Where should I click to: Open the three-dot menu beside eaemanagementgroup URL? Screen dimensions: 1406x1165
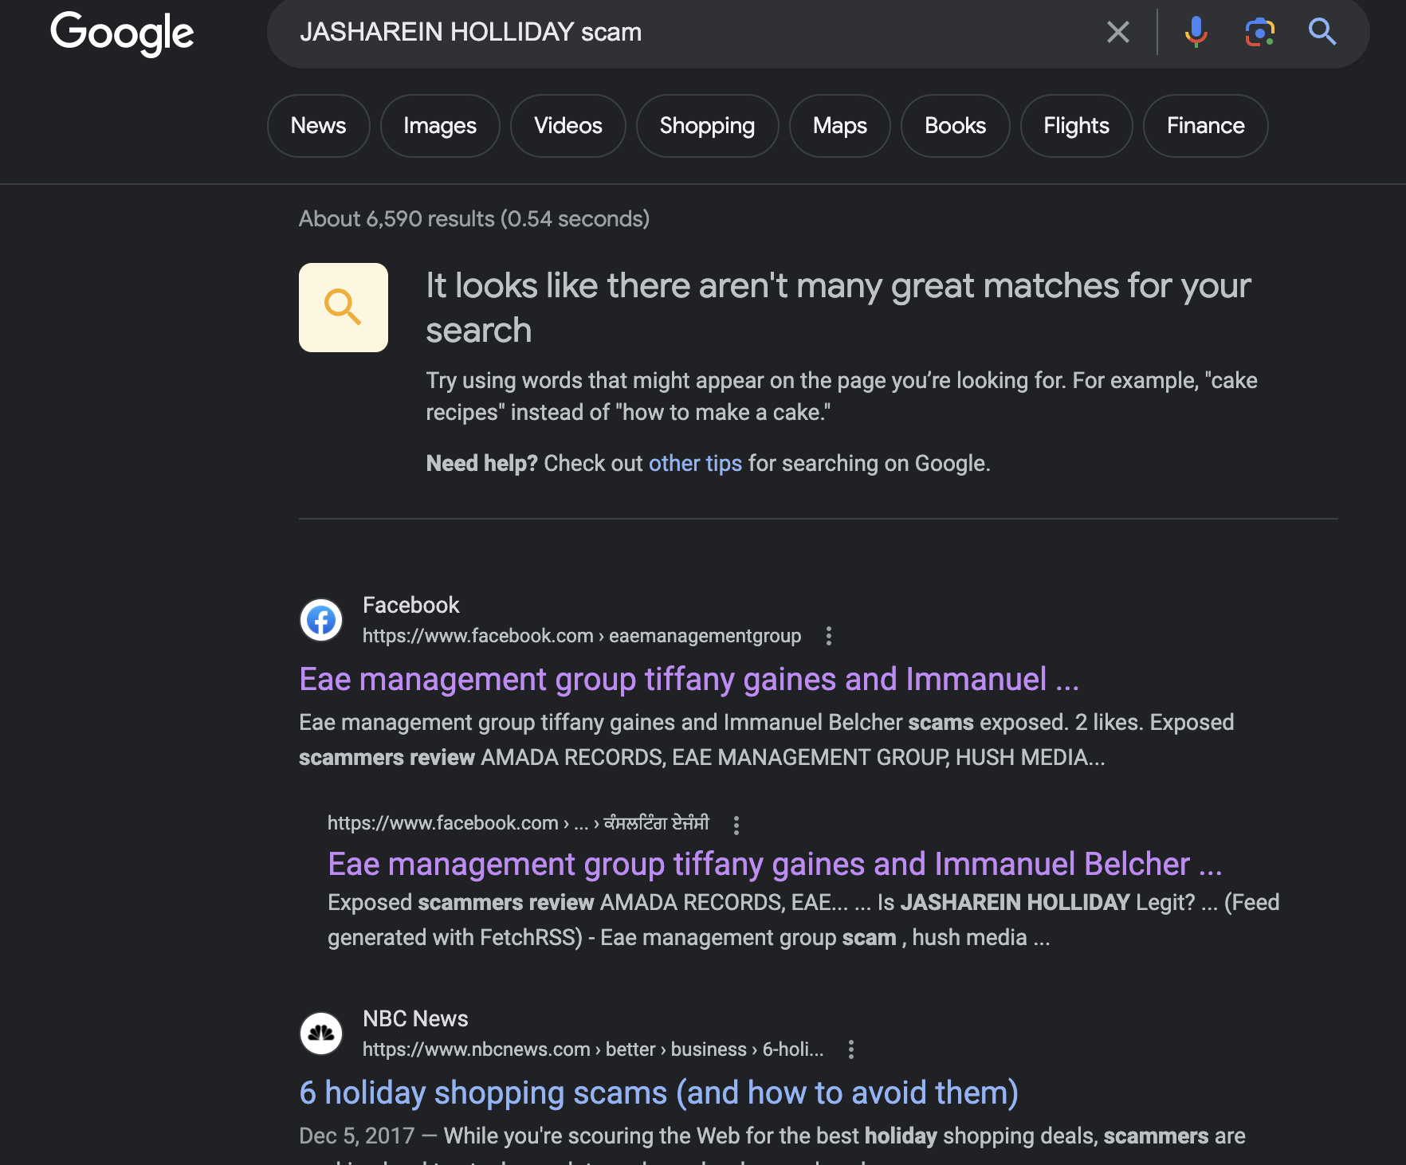(x=829, y=636)
